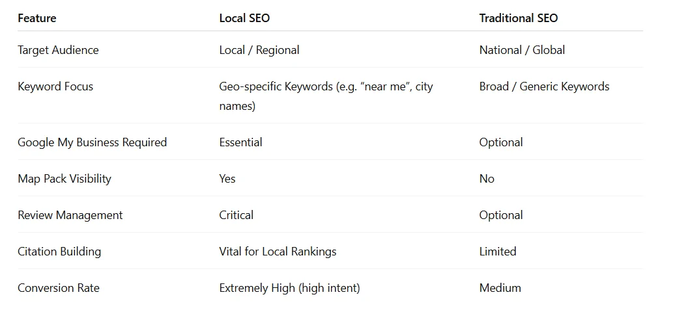
Task: Select the Map Pack Visibility label
Action: coord(65,179)
